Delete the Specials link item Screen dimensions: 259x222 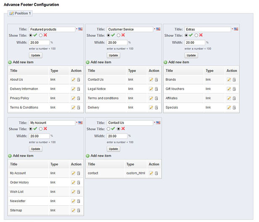pyautogui.click(x=234, y=108)
